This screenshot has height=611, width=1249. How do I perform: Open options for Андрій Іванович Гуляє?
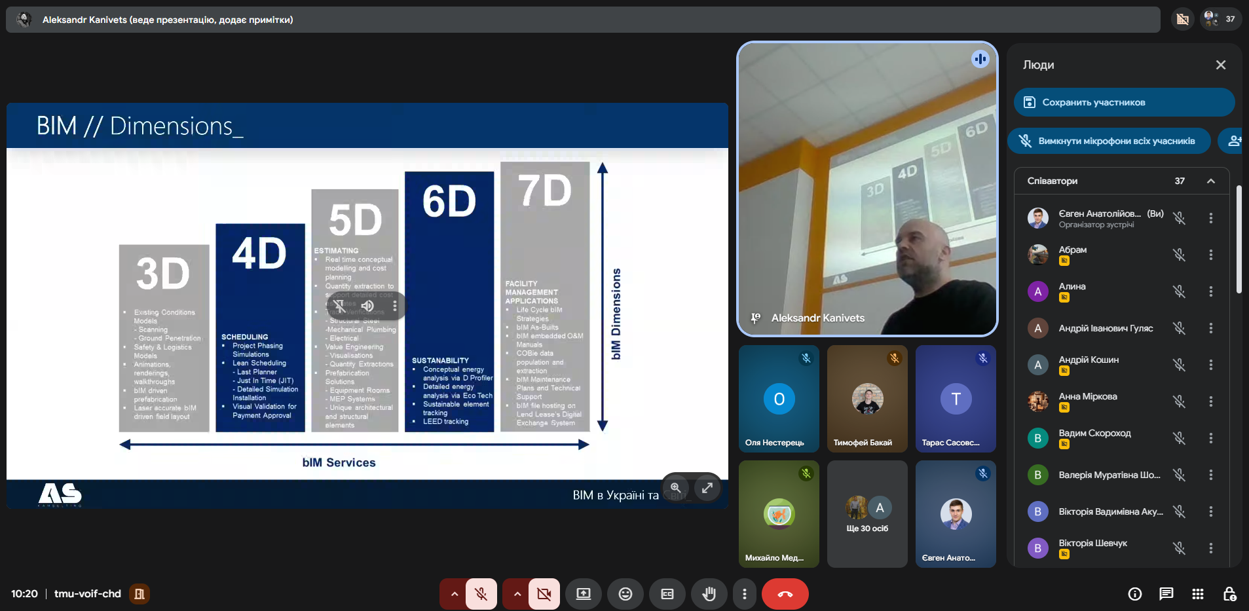pos(1211,328)
